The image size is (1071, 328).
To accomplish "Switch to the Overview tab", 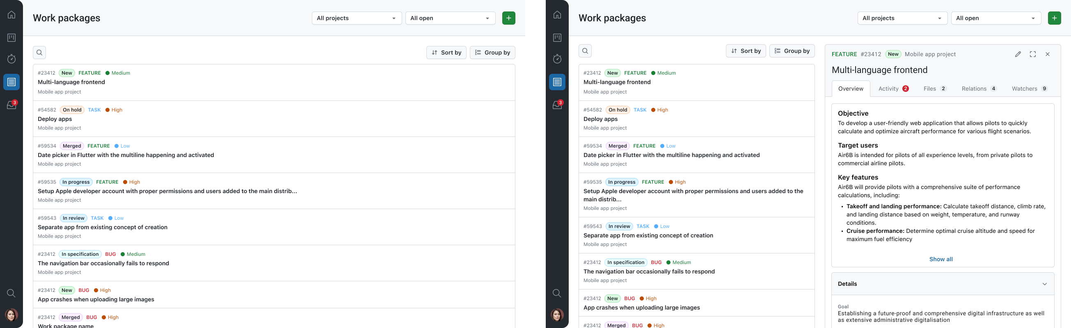I will (x=851, y=89).
